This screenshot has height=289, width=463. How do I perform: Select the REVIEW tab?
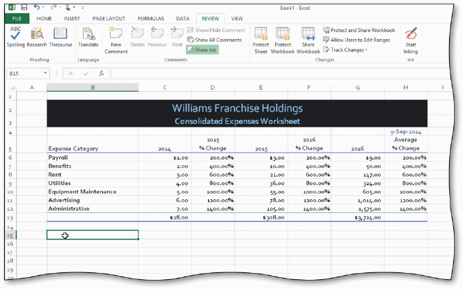coord(210,19)
